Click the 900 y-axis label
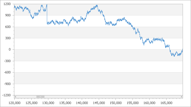The image size is (191, 107). [8, 15]
